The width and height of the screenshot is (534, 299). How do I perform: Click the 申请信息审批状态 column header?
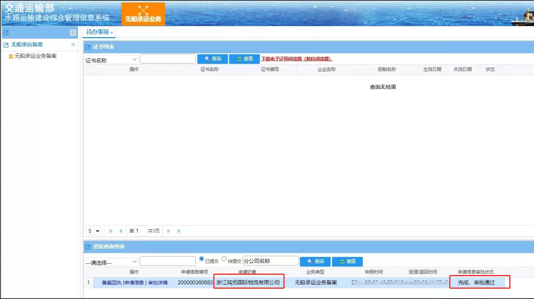click(x=476, y=272)
